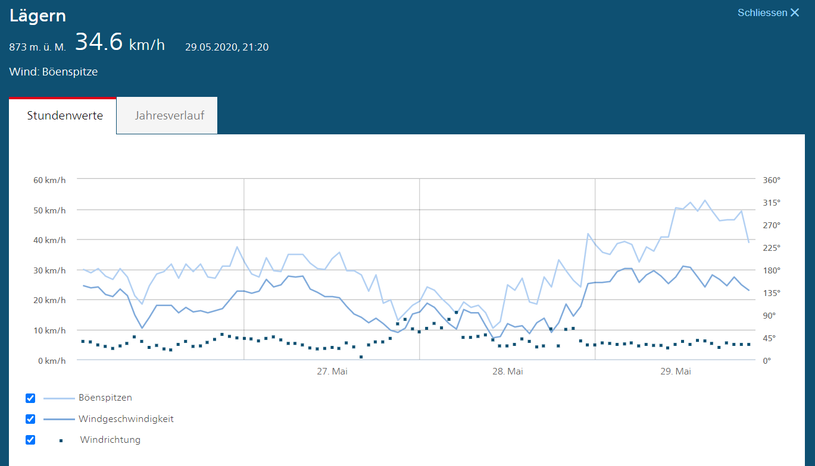Viewport: 815px width, 466px height.
Task: Click the Windgeschwindigkeit legend line sample
Action: click(x=59, y=419)
